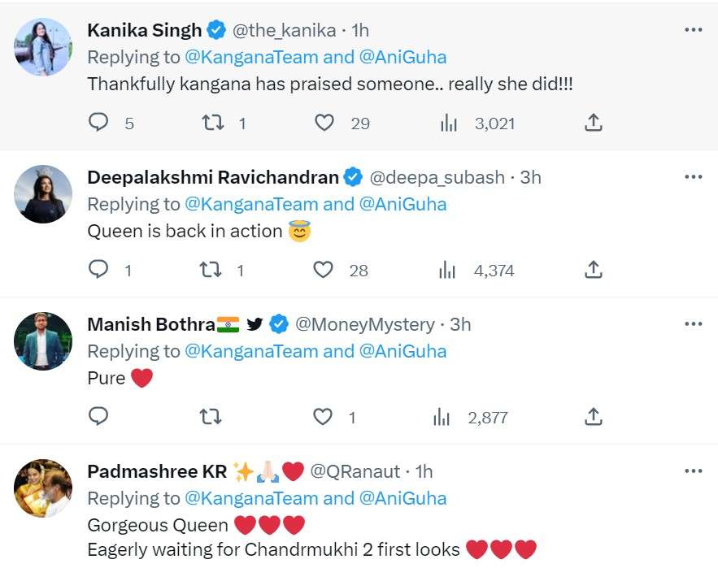Click the retweet icon under Deepalakshmi's reply
The image size is (718, 568).
point(211,270)
